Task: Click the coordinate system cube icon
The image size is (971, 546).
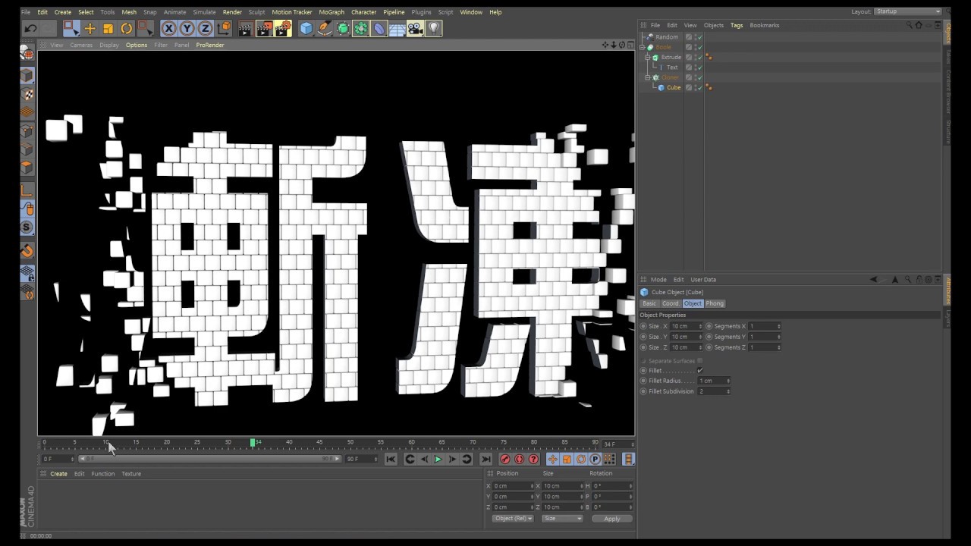Action: (x=224, y=29)
